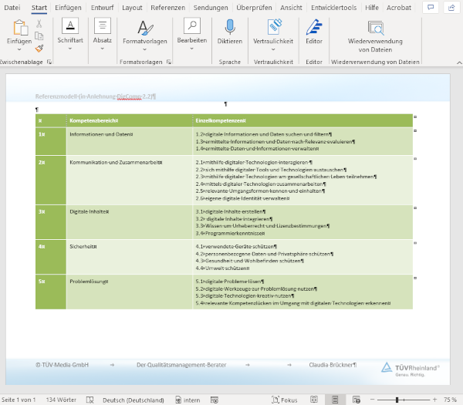The image size is (463, 405).
Task: Open the Vertraulichkeit dropdown
Action: point(272,46)
